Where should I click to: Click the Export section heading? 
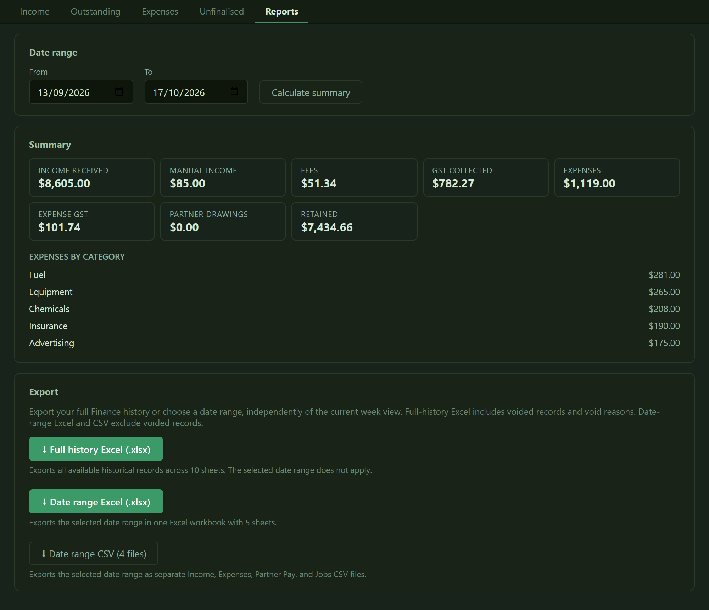[44, 392]
